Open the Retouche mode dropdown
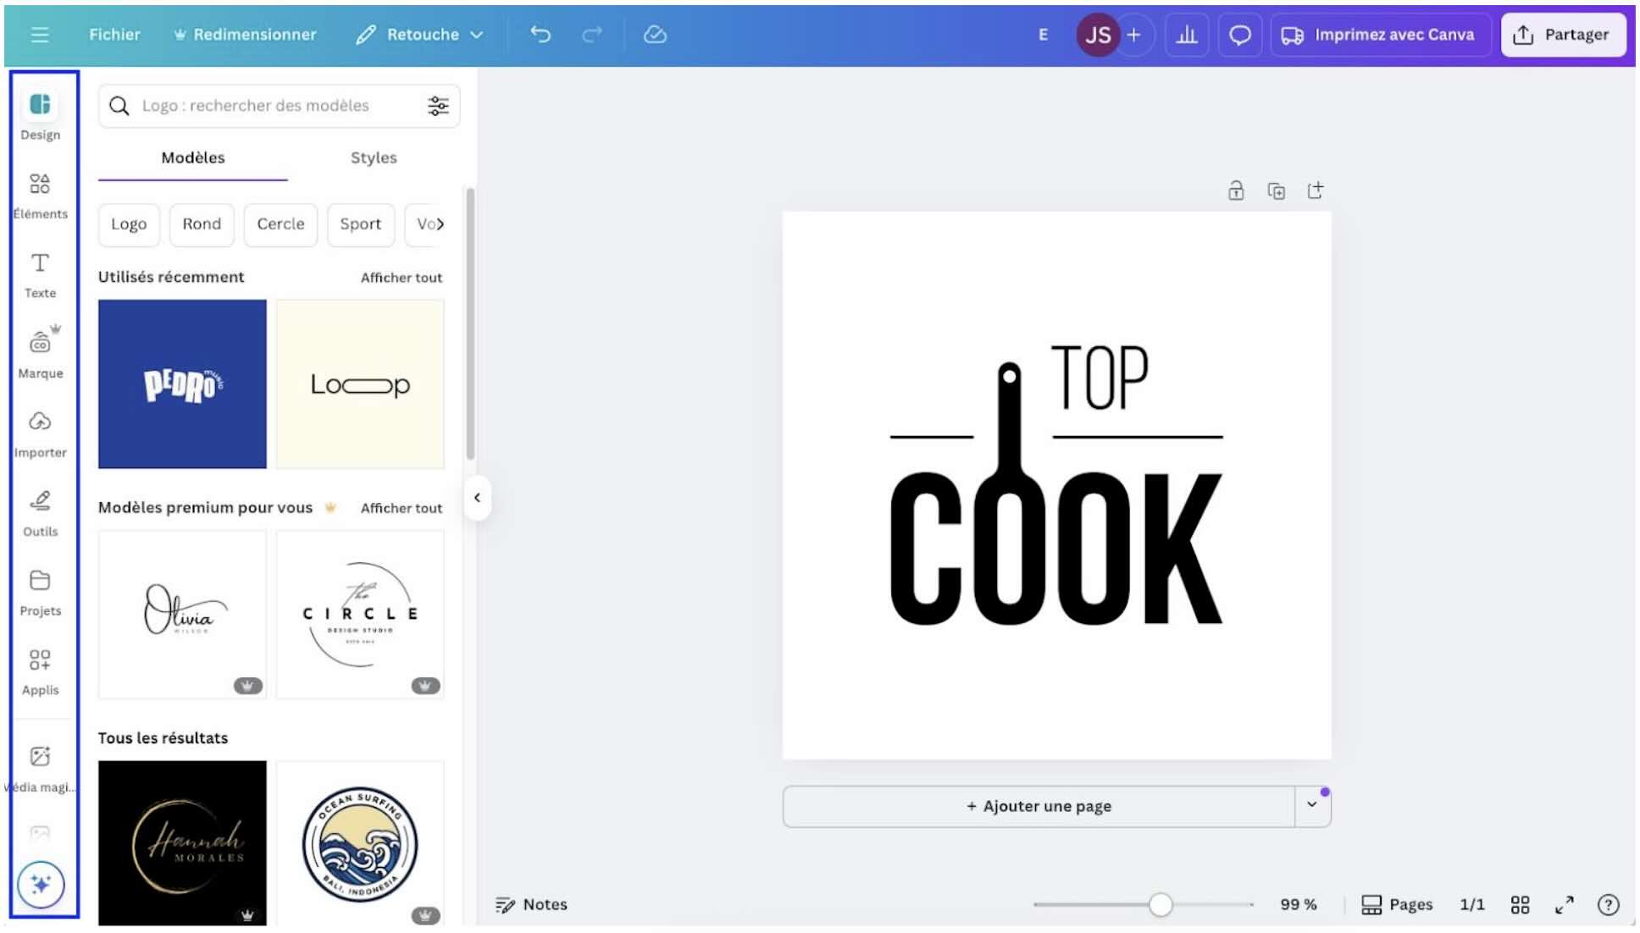 419,35
